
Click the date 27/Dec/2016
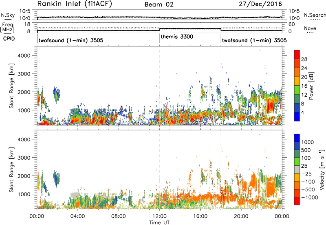pyautogui.click(x=260, y=4)
